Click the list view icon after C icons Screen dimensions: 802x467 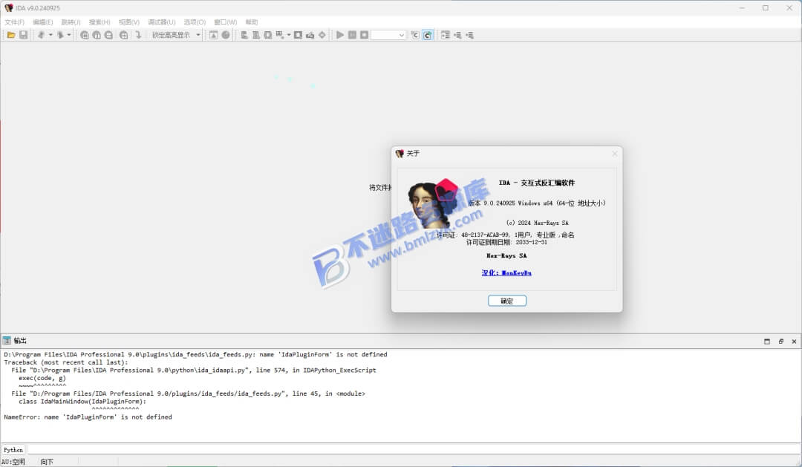tap(446, 36)
